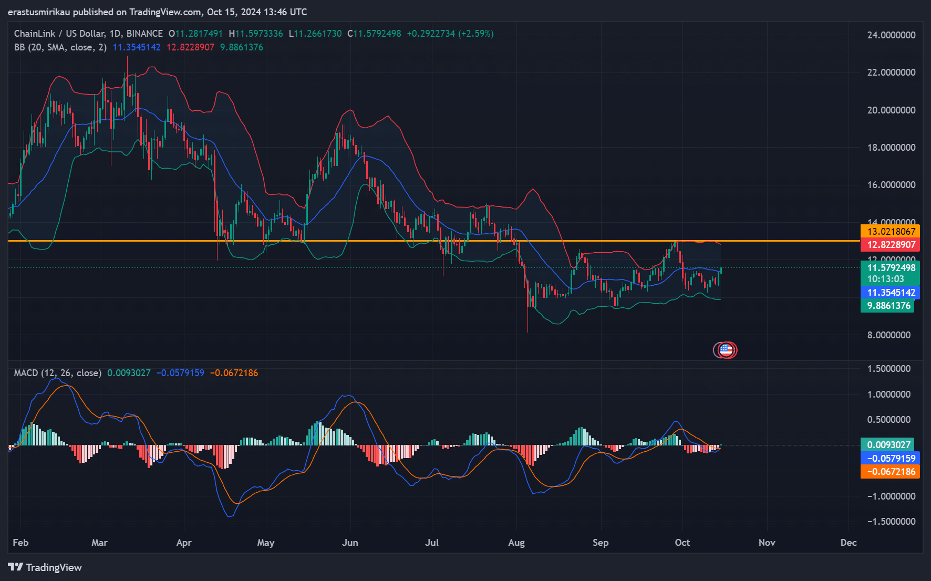The image size is (931, 581).
Task: Click the Nov label on the time axis
Action: (x=767, y=543)
